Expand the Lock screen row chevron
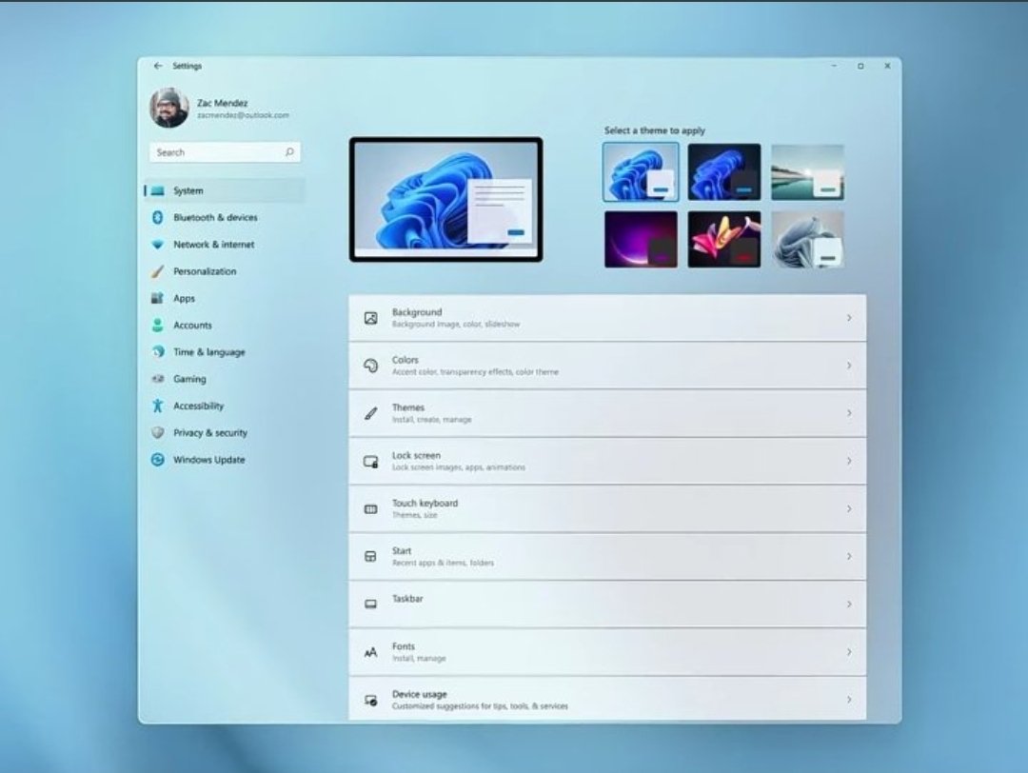Viewport: 1028px width, 773px height. (x=849, y=462)
